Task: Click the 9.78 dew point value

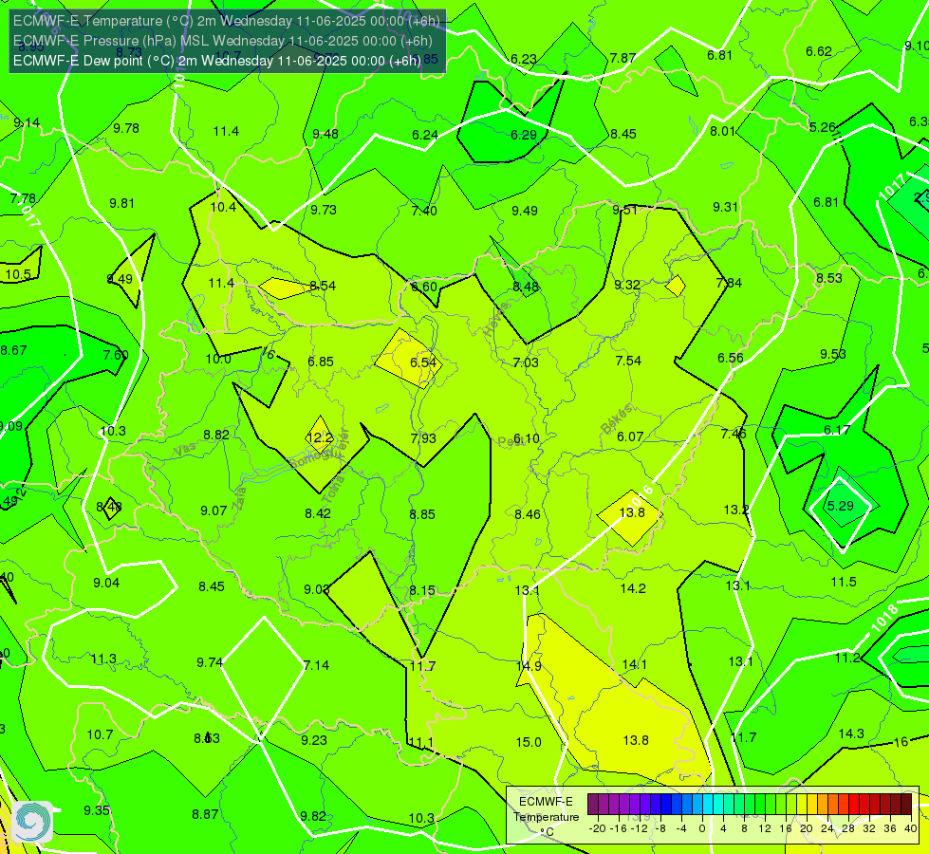Action: (126, 129)
